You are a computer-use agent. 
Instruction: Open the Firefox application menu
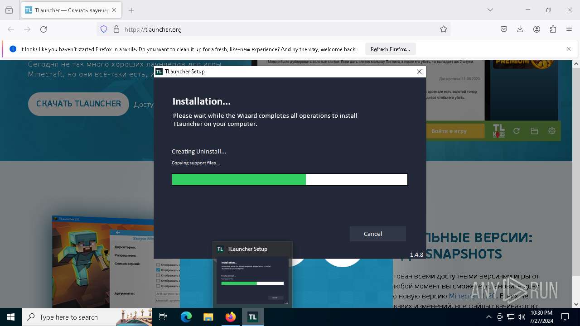click(569, 29)
